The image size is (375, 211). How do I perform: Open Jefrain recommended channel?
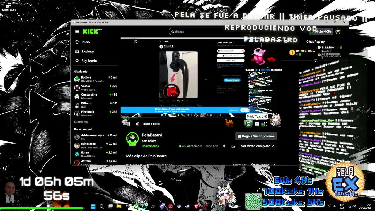[x=96, y=162]
